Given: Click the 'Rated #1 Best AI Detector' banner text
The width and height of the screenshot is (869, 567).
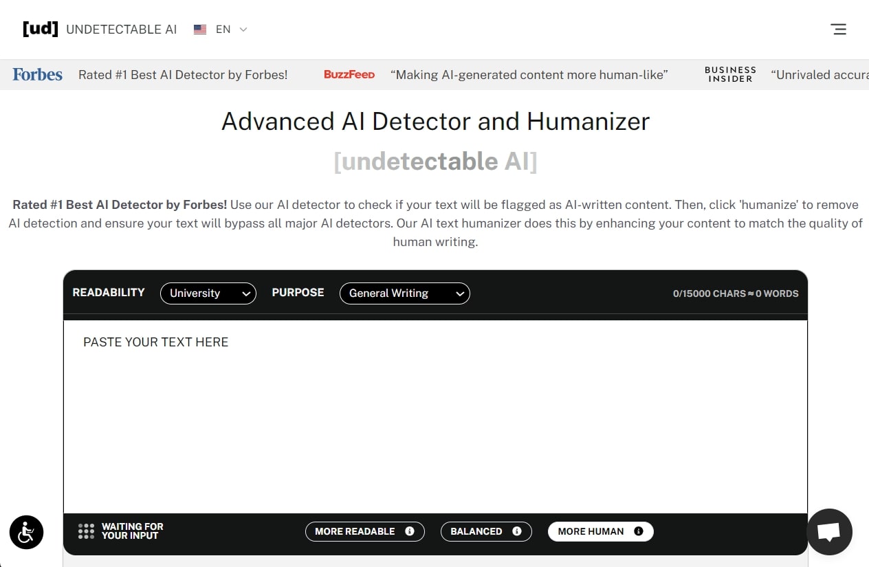Looking at the screenshot, I should (183, 75).
